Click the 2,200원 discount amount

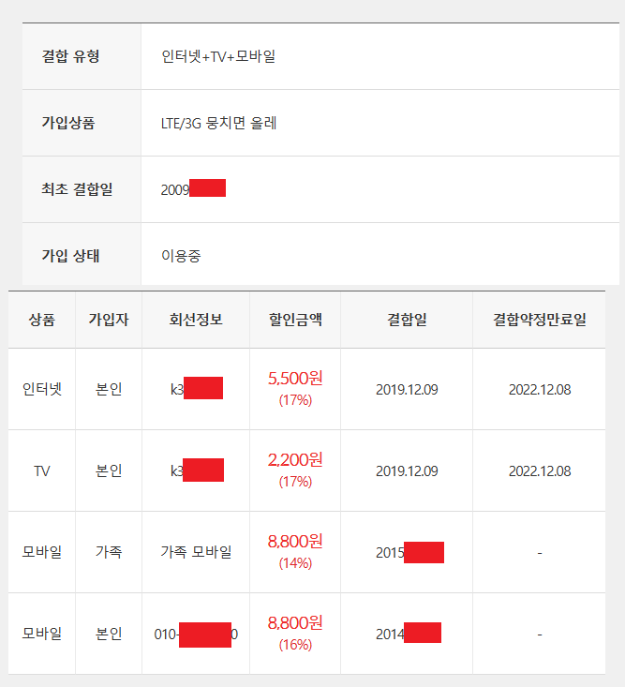click(295, 460)
